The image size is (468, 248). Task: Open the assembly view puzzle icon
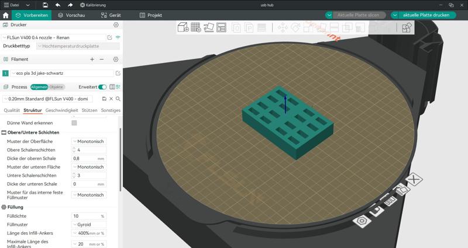click(x=407, y=27)
